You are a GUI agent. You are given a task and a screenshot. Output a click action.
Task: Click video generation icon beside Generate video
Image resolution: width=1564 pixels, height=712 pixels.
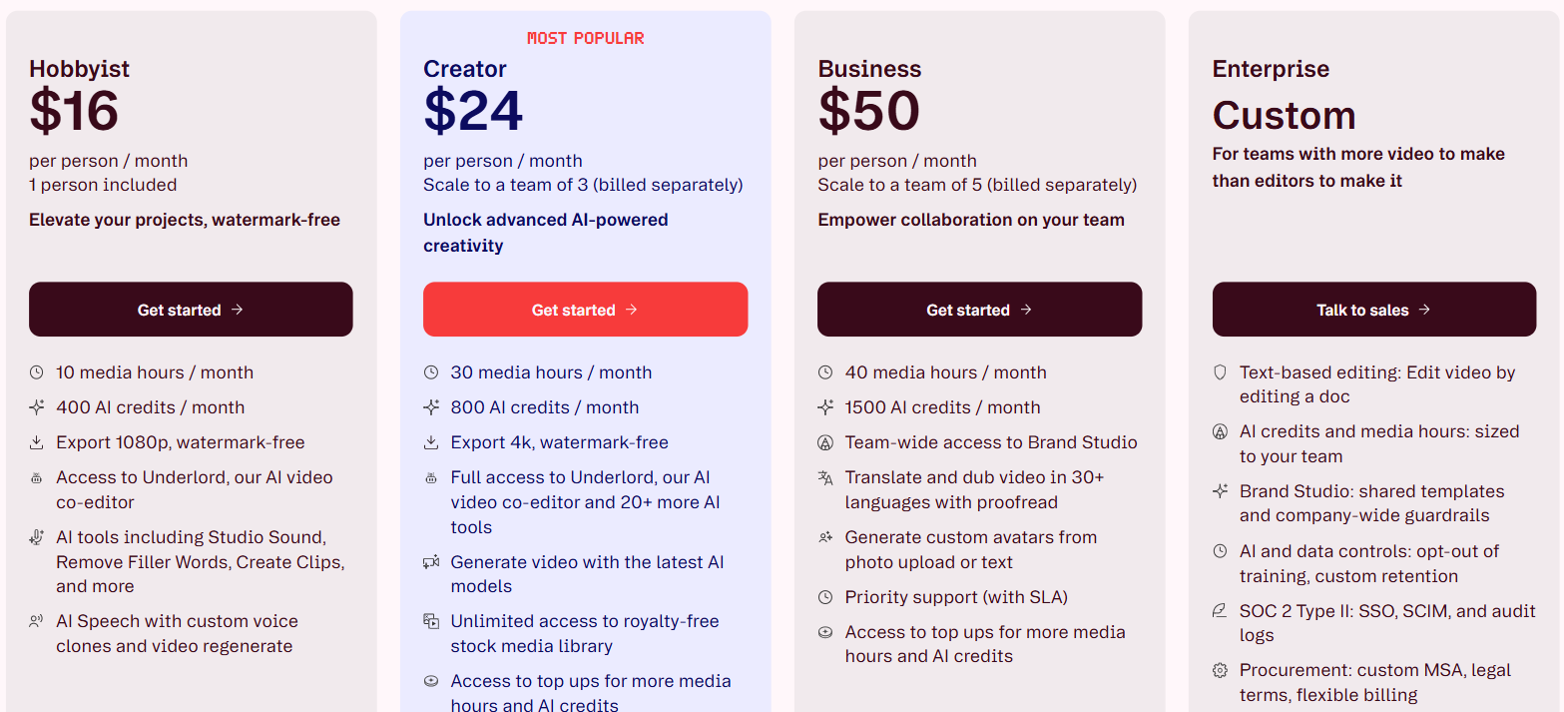431,562
